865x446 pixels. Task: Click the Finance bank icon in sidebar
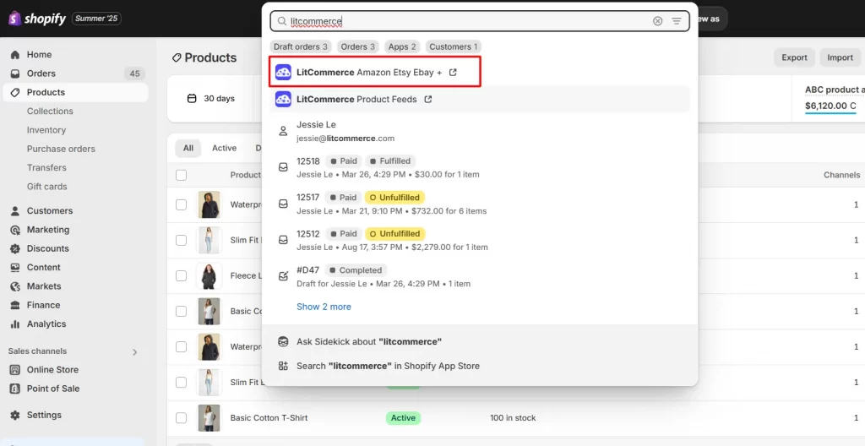click(15, 305)
